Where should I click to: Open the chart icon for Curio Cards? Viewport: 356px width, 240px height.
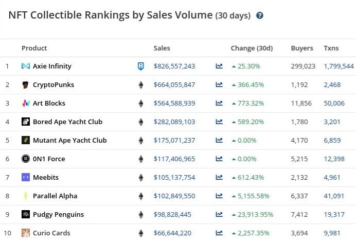tap(220, 233)
